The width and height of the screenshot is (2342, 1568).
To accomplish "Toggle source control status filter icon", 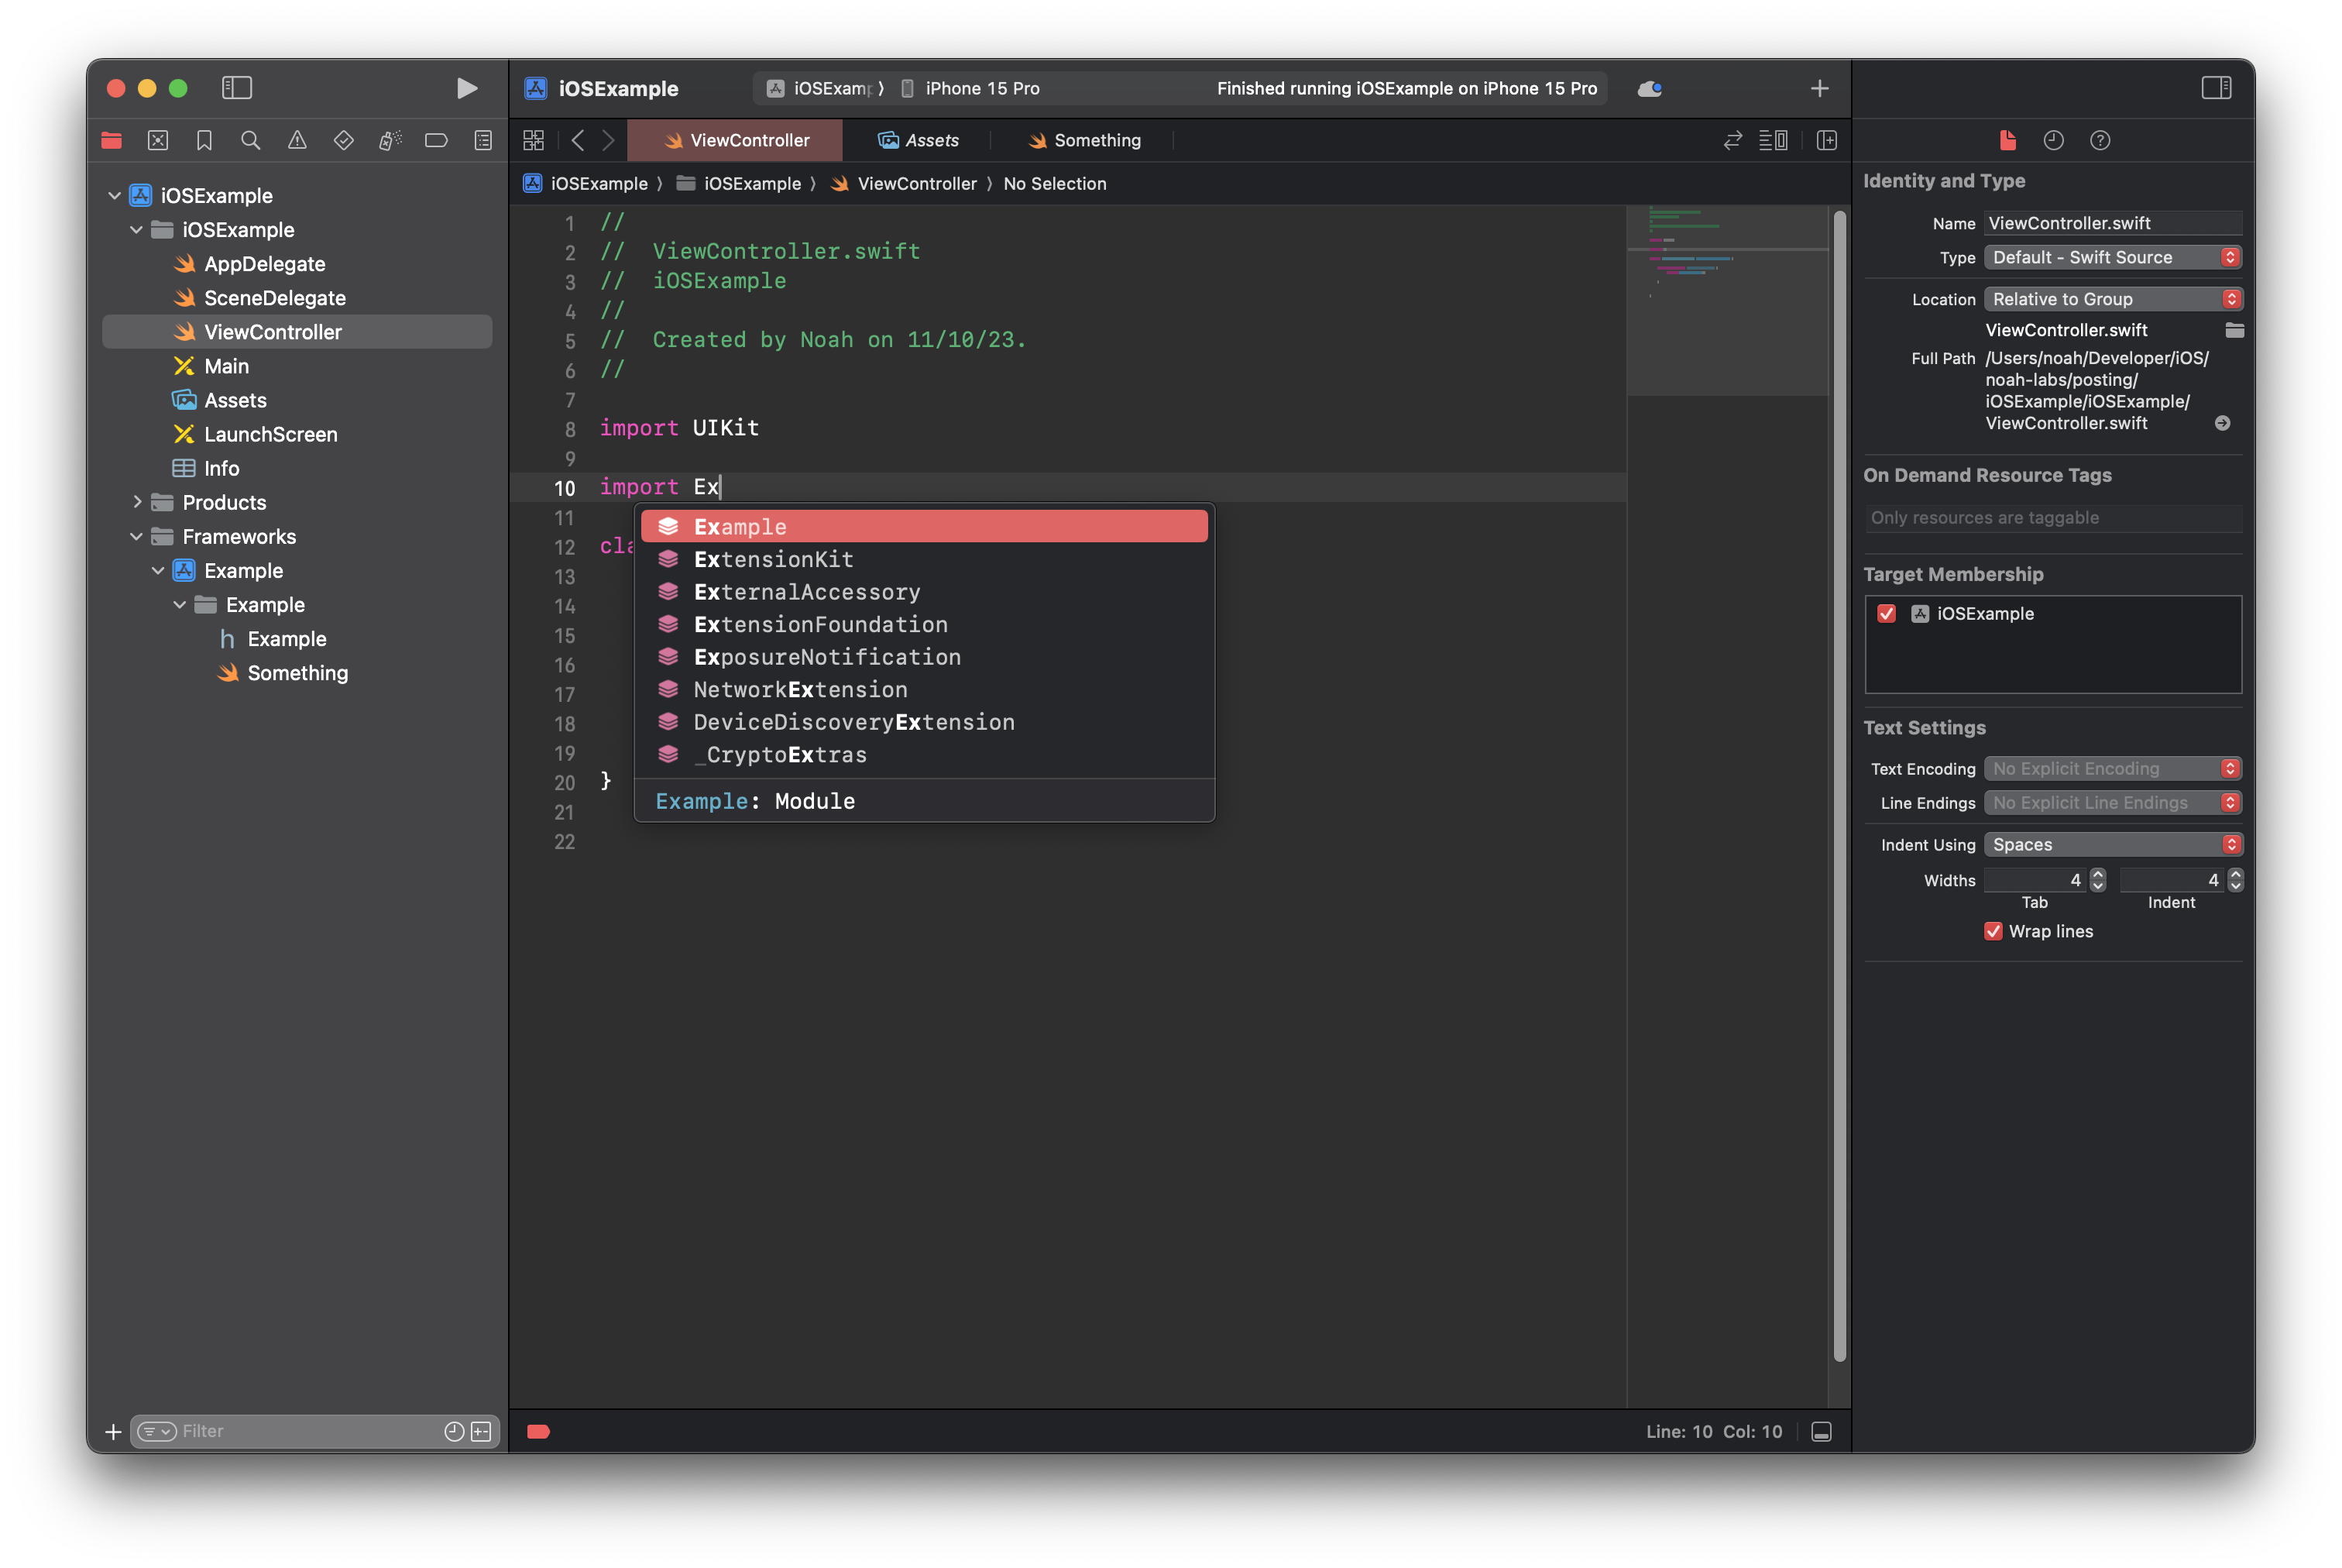I will (482, 1432).
